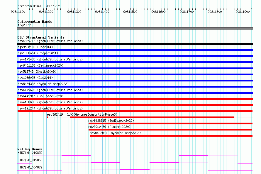Click the nsv4188033 gnomAD variant label

(50, 102)
